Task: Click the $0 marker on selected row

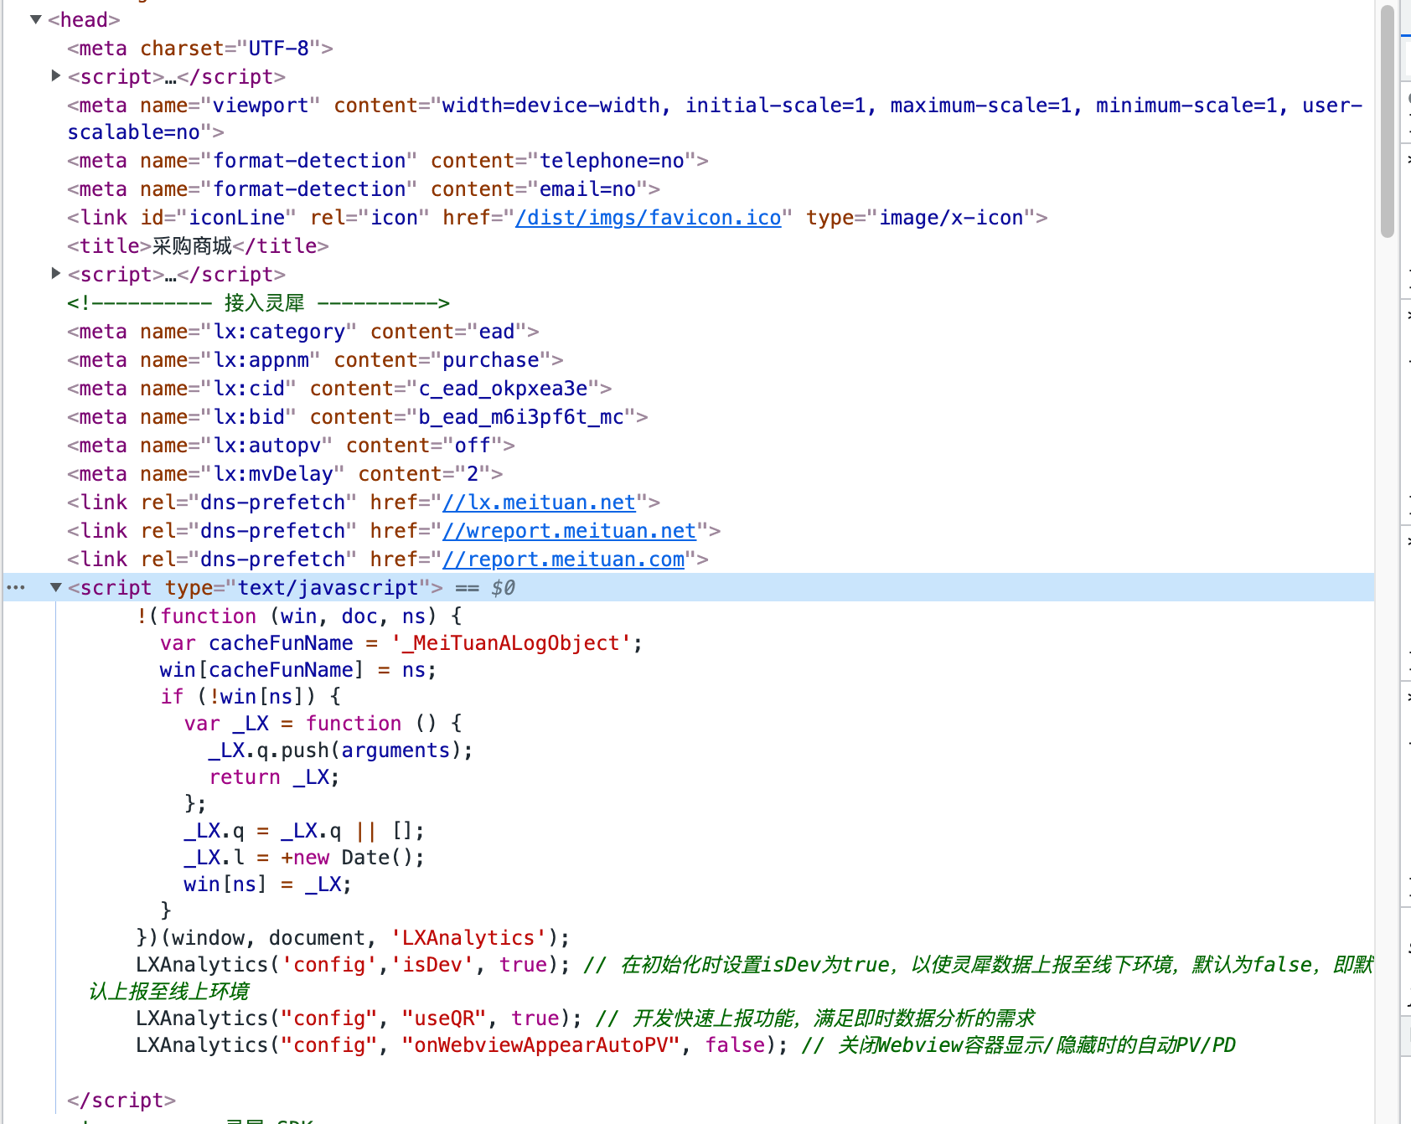Action: [503, 588]
